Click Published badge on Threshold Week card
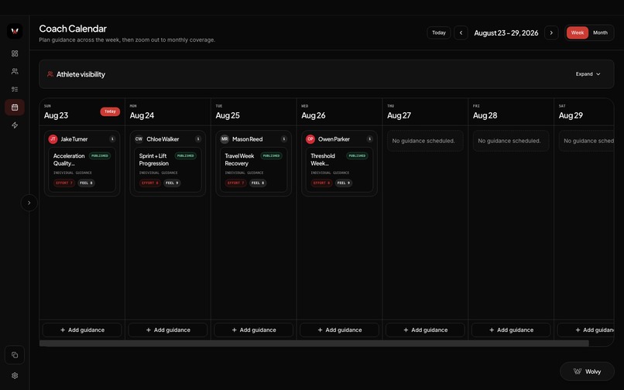 pyautogui.click(x=357, y=156)
